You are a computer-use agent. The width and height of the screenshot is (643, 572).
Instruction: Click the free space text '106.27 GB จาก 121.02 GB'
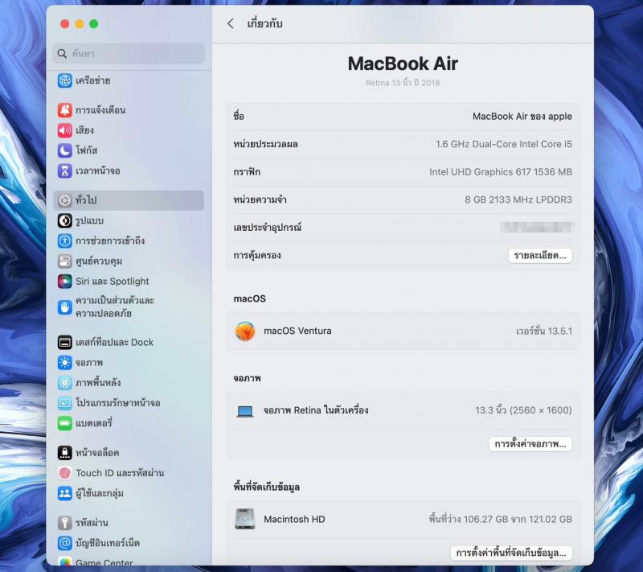click(518, 519)
